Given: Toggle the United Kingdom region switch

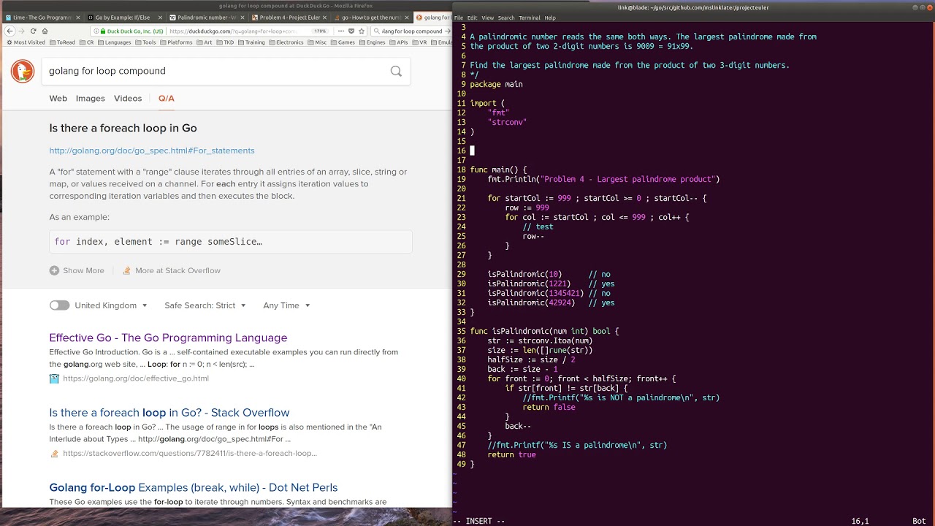Looking at the screenshot, I should pos(59,305).
